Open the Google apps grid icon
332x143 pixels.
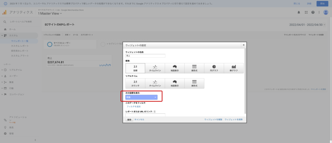[306, 12]
